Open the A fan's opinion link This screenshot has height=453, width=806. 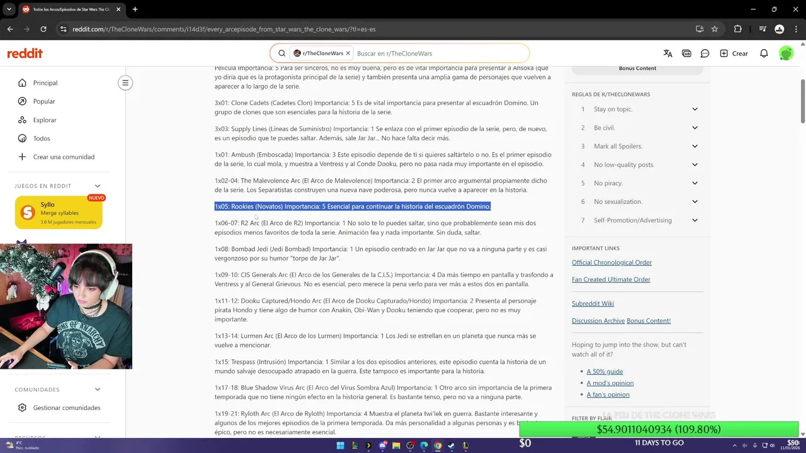click(x=608, y=394)
